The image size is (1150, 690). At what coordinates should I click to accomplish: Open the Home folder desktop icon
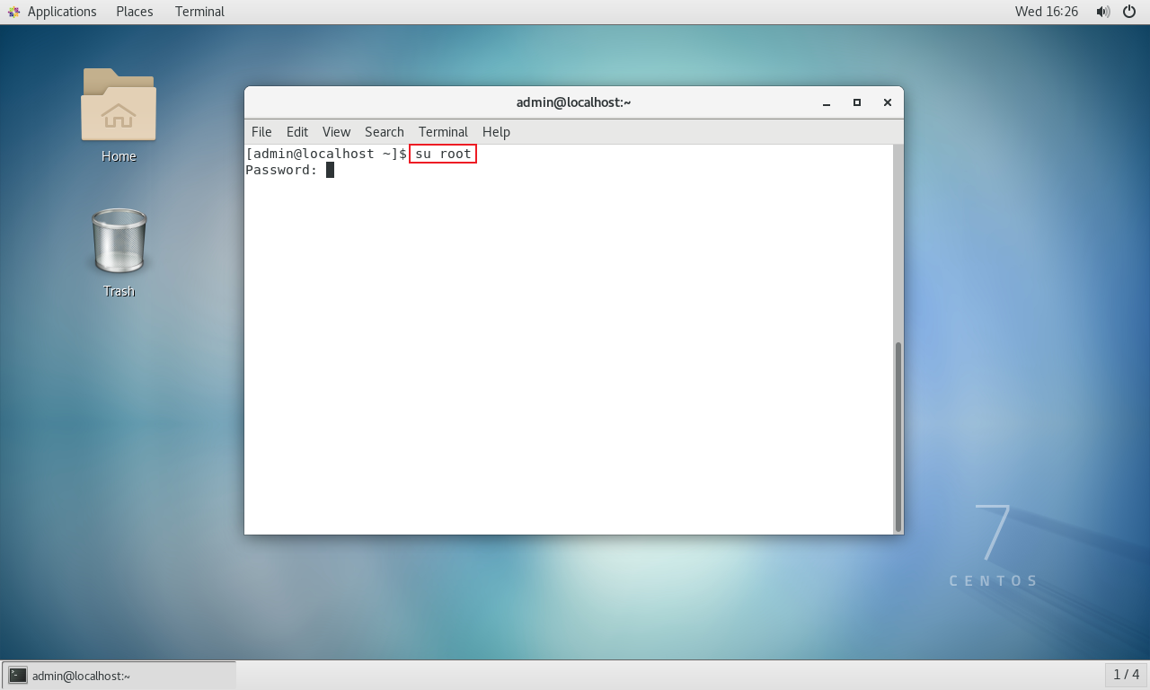[x=119, y=105]
